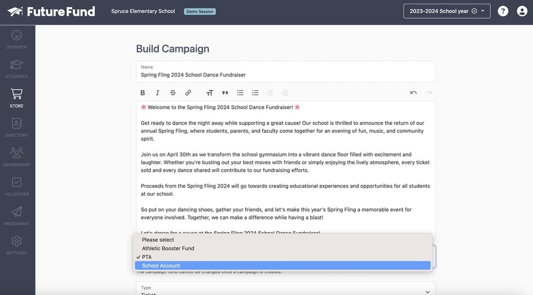533x295 pixels.
Task: Open the Store section
Action: [x=17, y=99]
